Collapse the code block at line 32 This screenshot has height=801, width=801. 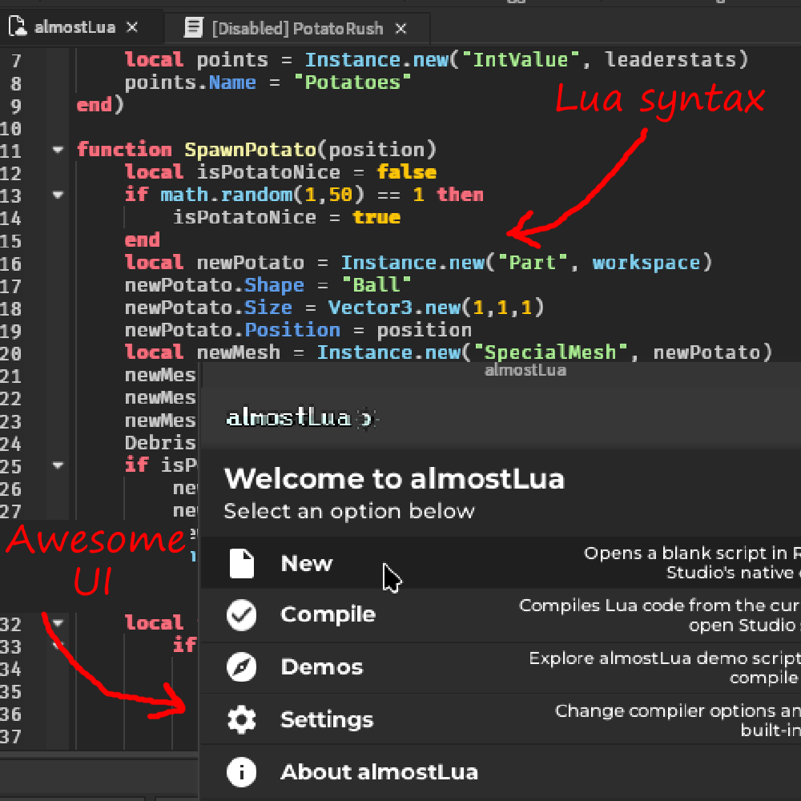point(56,623)
